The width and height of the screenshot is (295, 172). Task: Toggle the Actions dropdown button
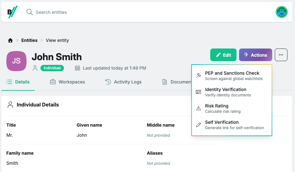(x=255, y=55)
